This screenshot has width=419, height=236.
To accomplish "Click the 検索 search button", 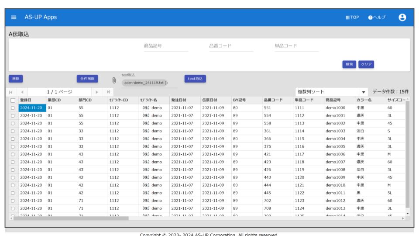I will [x=349, y=64].
